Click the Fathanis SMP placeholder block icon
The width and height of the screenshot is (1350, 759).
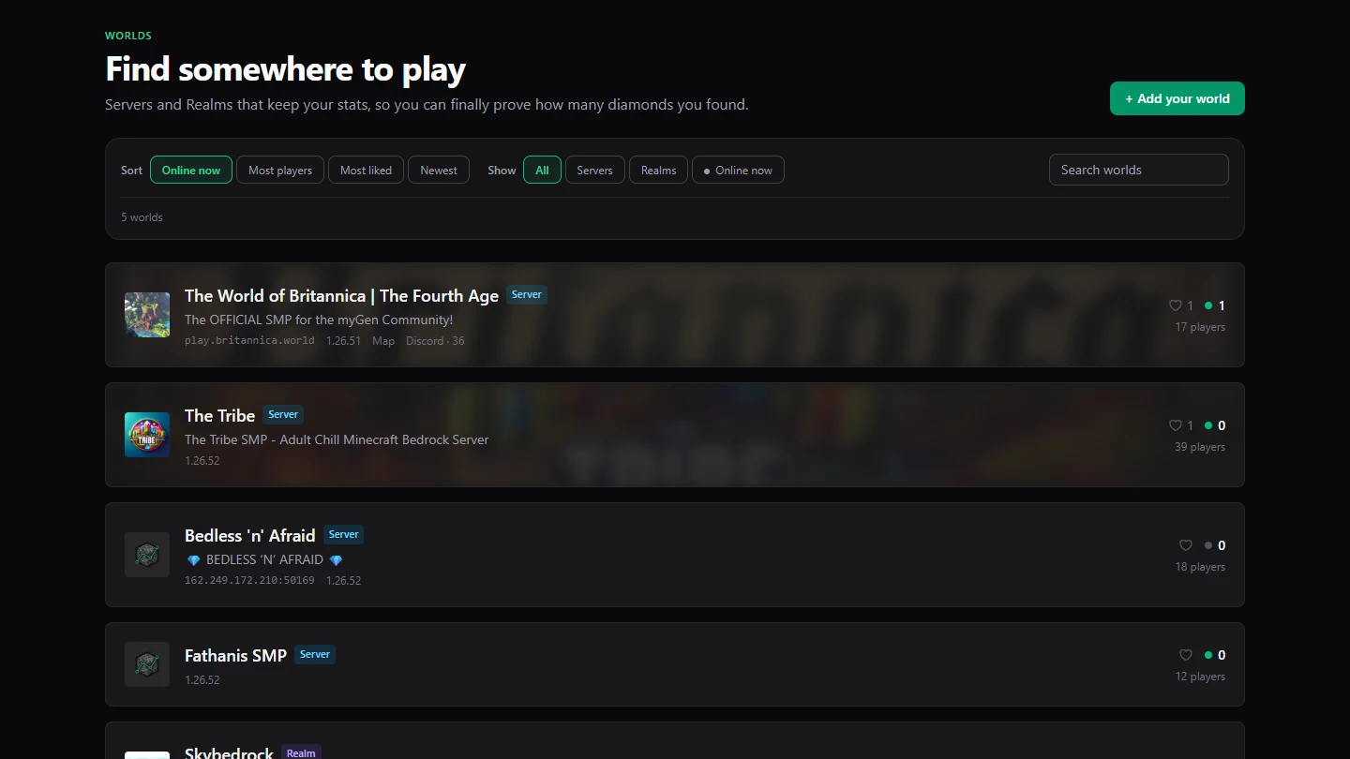147,664
